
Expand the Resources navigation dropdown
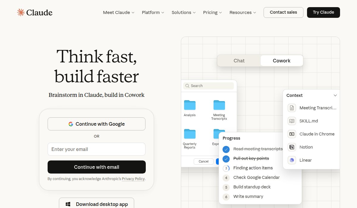[x=242, y=12]
